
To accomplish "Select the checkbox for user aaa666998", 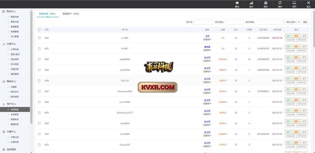I will [x=39, y=59].
